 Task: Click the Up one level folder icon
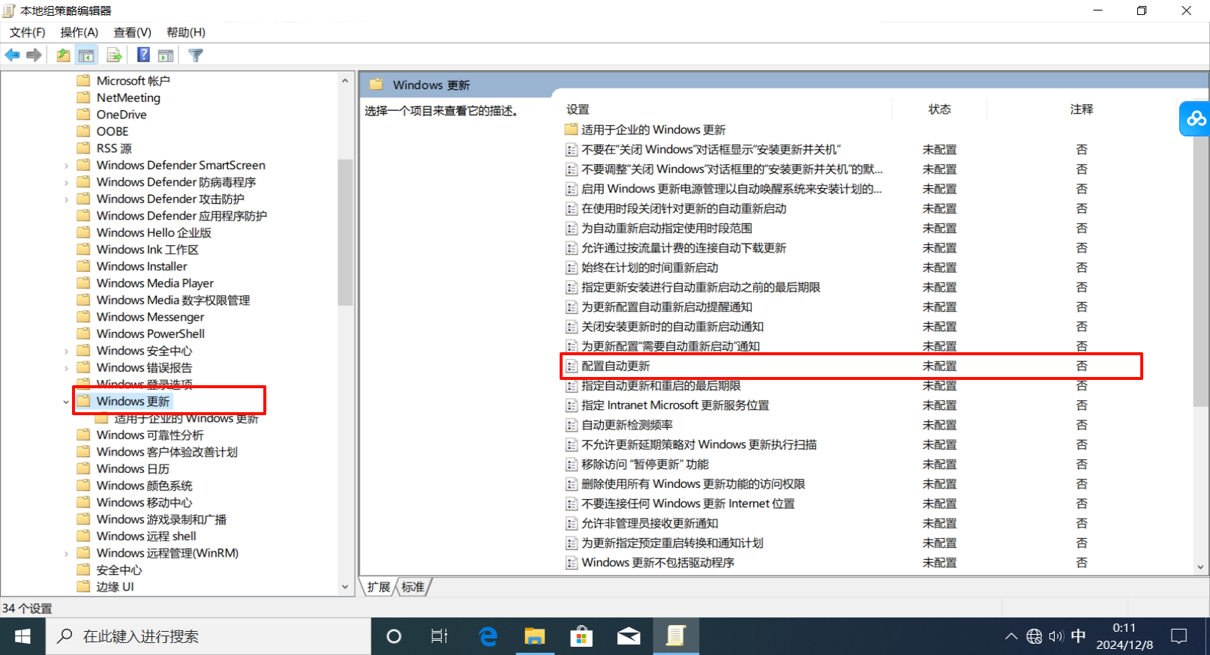coord(64,55)
